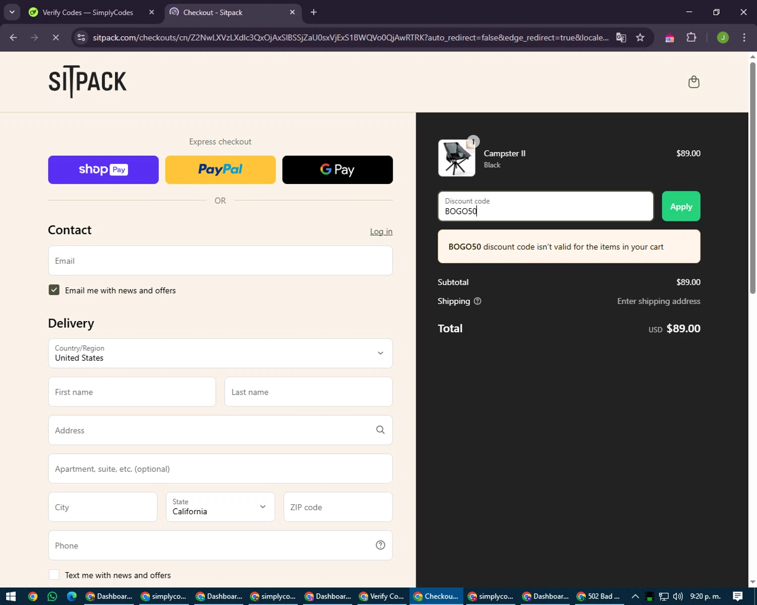Click the shipping info question mark icon
Screen dimensions: 757x605
click(477, 301)
